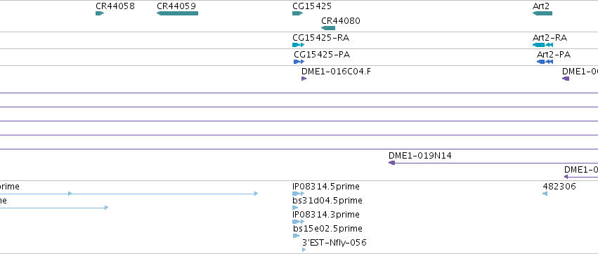The width and height of the screenshot is (598, 254).
Task: Click the DME1-019N14 arrowhead
Action: 391,163
